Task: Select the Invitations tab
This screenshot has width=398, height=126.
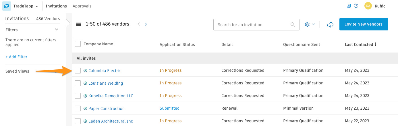Action: coord(56,6)
